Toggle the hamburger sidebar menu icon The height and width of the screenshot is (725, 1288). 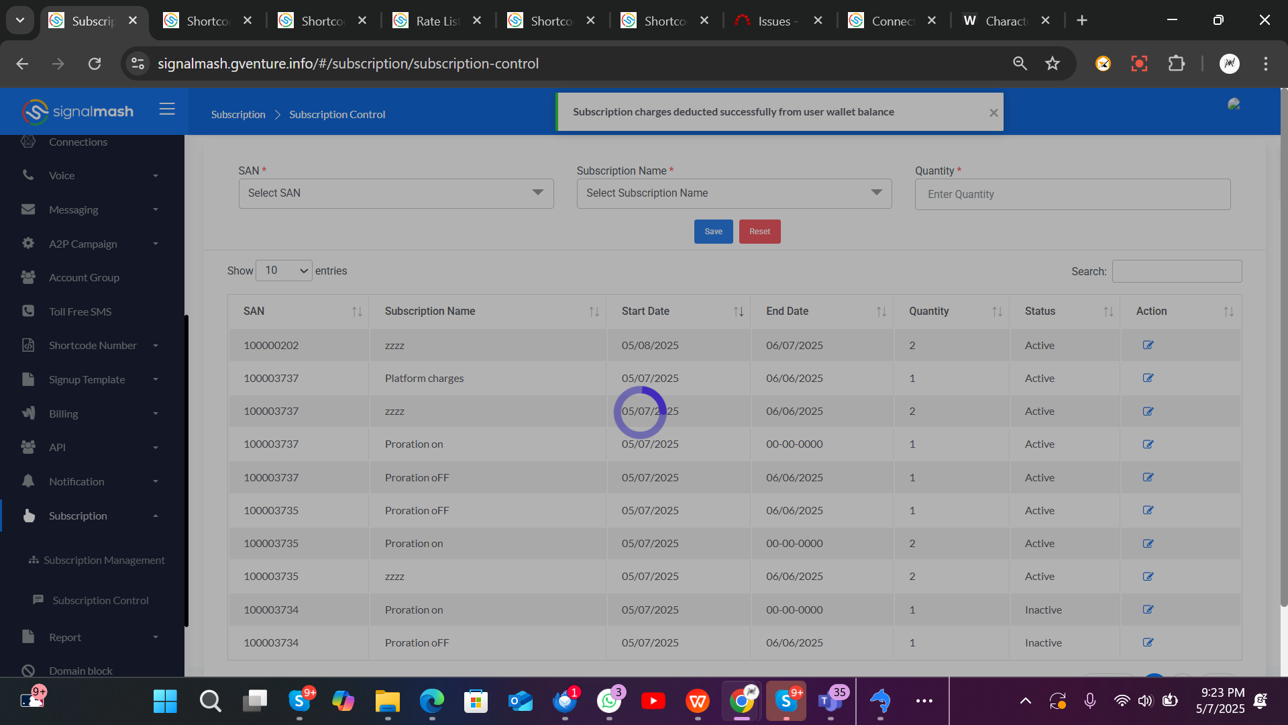pos(167,109)
